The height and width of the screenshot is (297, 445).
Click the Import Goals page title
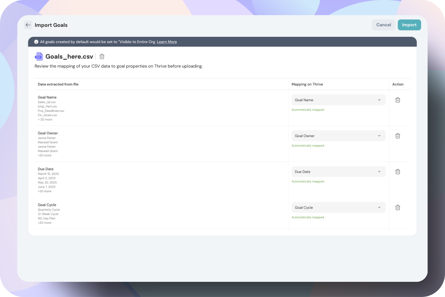(51, 25)
